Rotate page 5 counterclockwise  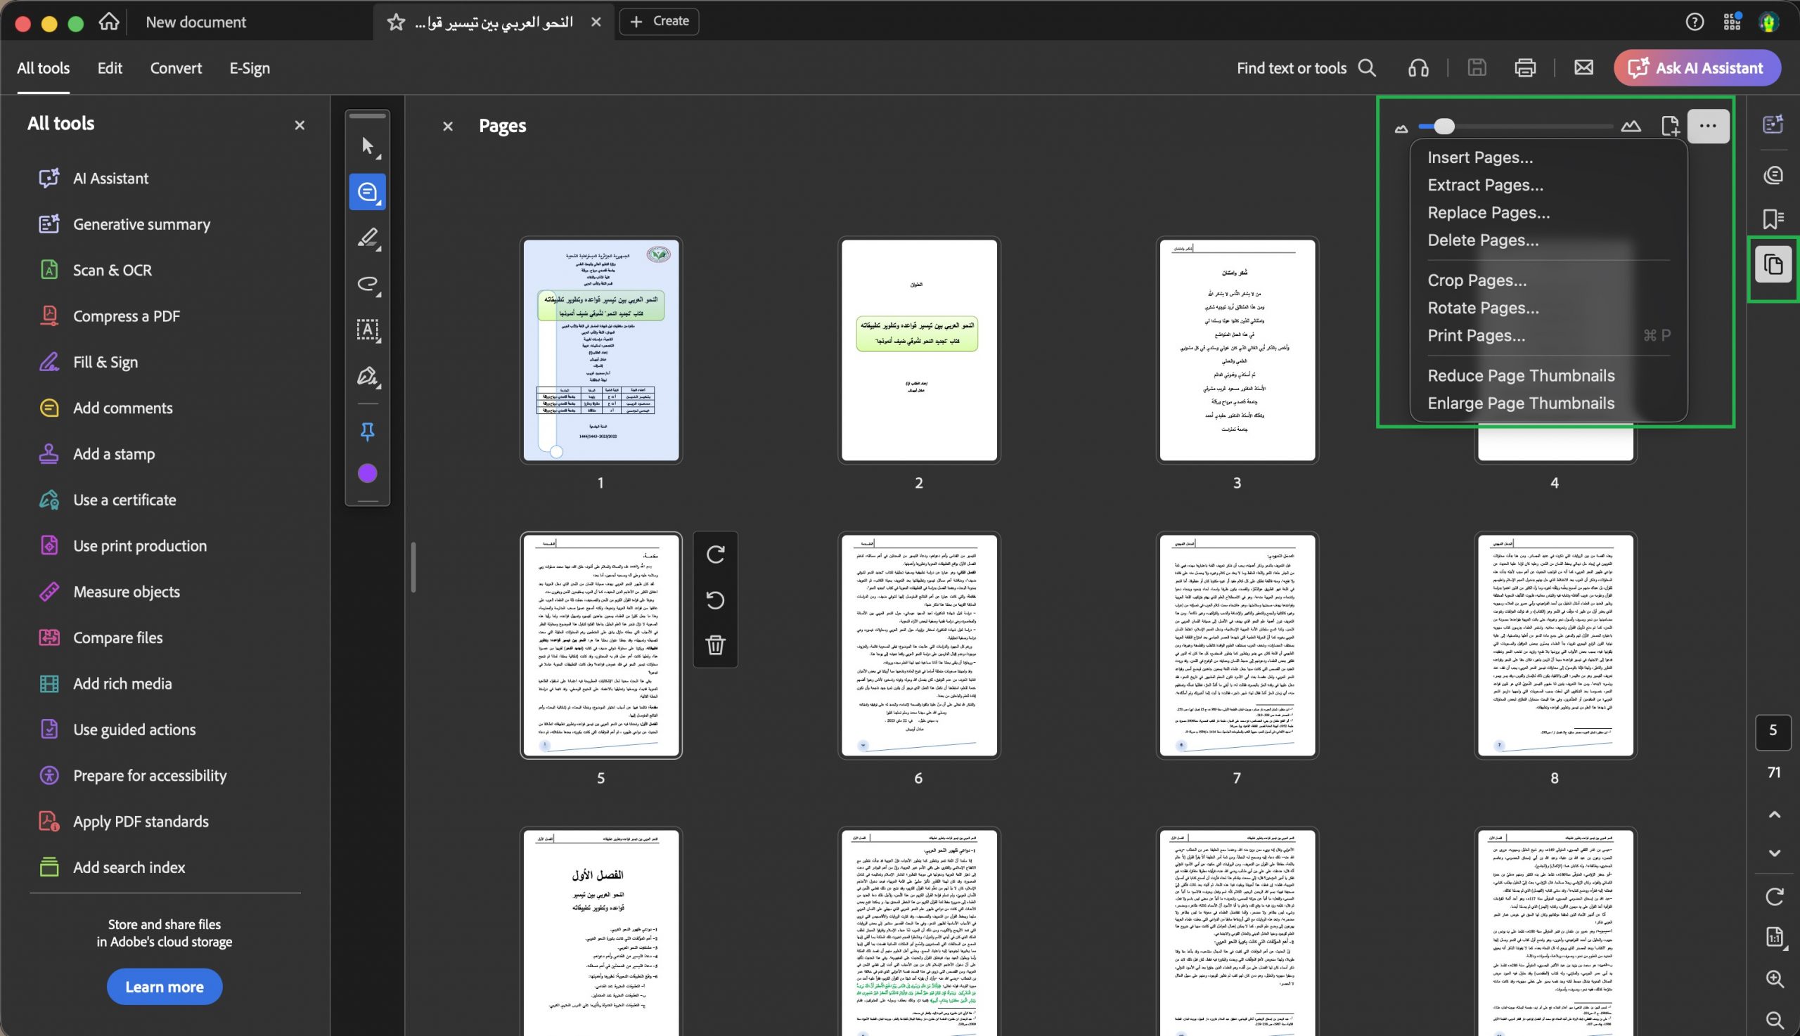[x=715, y=600]
